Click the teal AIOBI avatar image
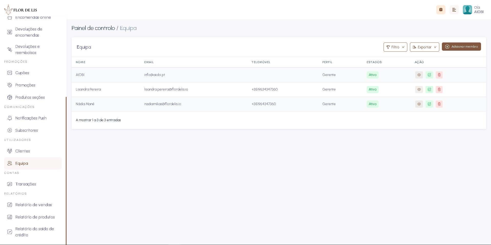 (x=467, y=9)
